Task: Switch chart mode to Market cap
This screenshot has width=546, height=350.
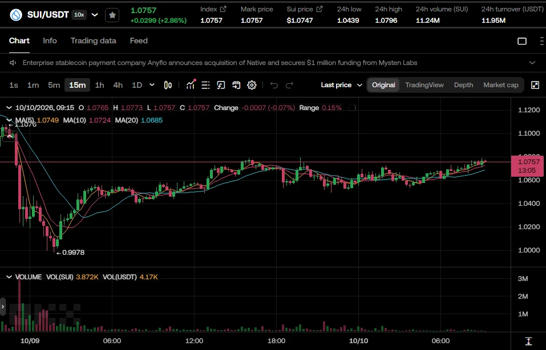Action: (501, 85)
